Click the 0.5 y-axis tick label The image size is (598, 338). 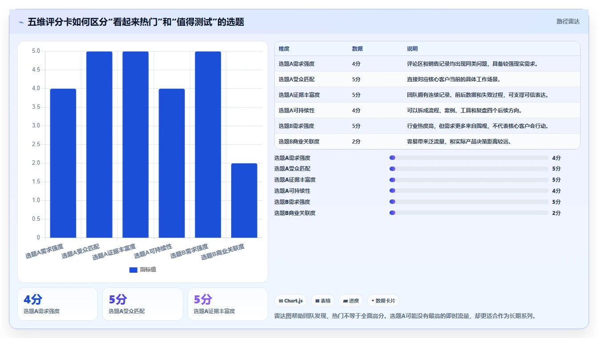click(36, 219)
